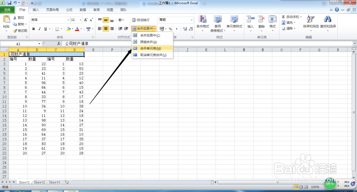
Task: Open the font name dropdown 宋体
Action: tap(68, 20)
